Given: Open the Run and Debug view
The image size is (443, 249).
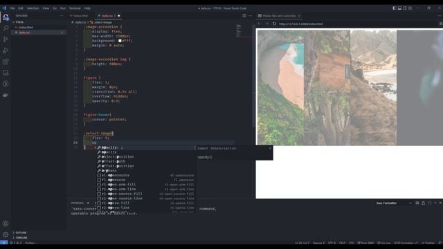Looking at the screenshot, I should click(6, 50).
